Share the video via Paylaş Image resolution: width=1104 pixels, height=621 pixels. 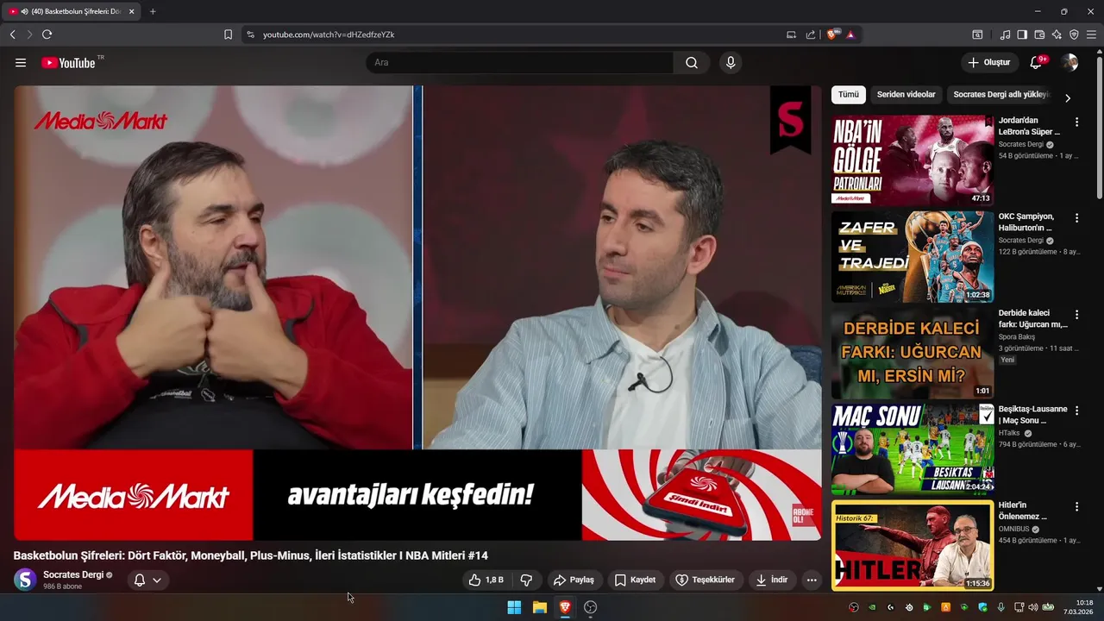[574, 580]
